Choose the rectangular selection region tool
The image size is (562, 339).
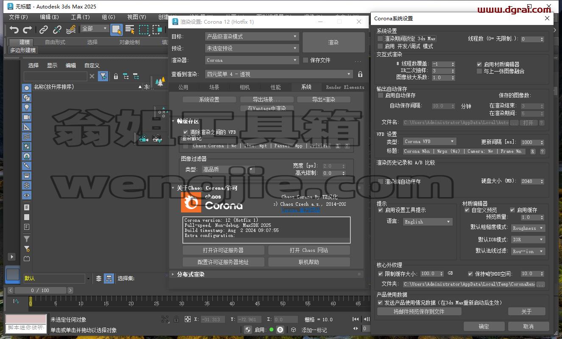[144, 29]
